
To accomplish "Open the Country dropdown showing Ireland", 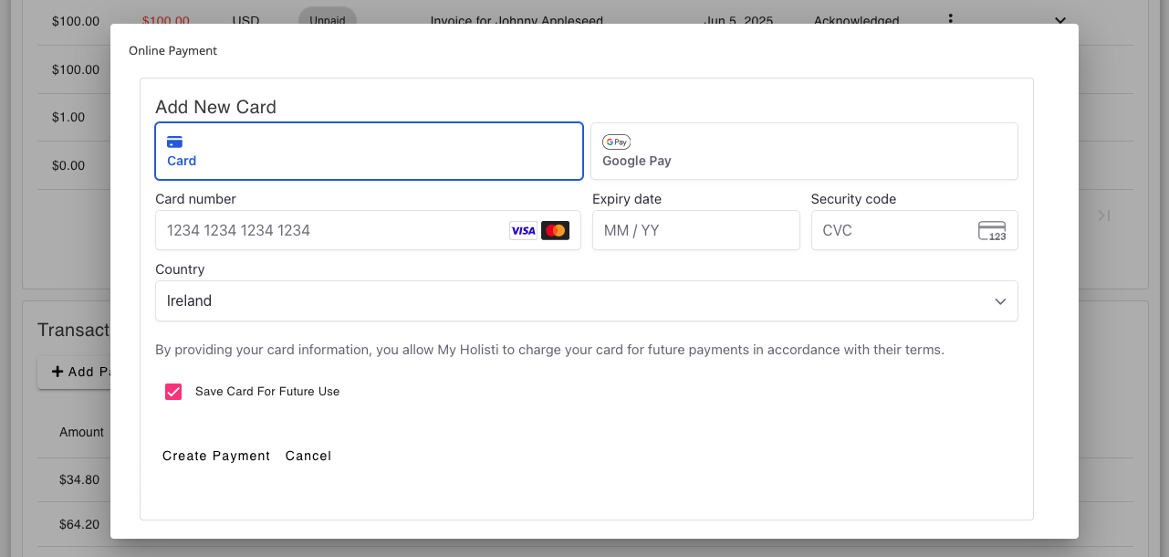I will pos(587,300).
